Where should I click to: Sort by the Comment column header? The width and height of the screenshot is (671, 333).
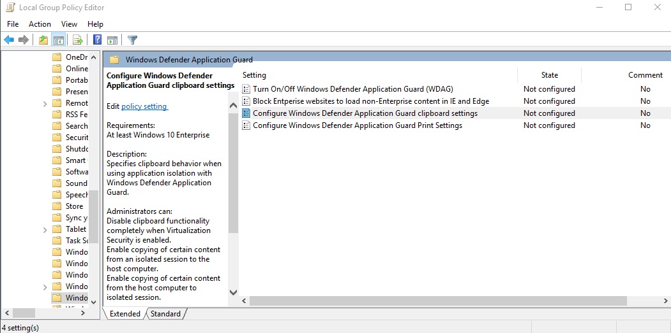point(645,74)
